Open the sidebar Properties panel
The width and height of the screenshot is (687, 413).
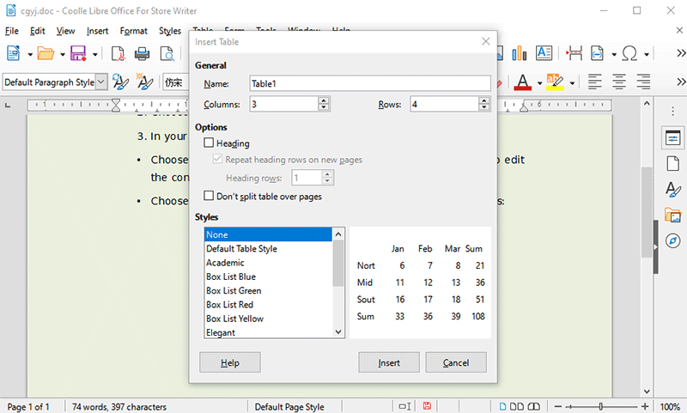[672, 137]
